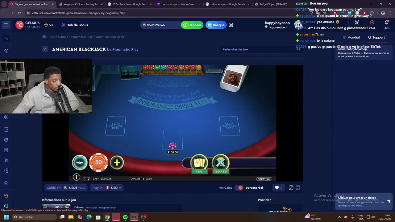
Task: Open the hexagon sidebar icon below webcam
Action: [x=6, y=117]
